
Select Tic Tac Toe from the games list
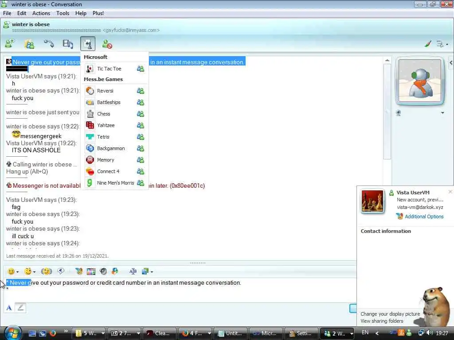109,69
